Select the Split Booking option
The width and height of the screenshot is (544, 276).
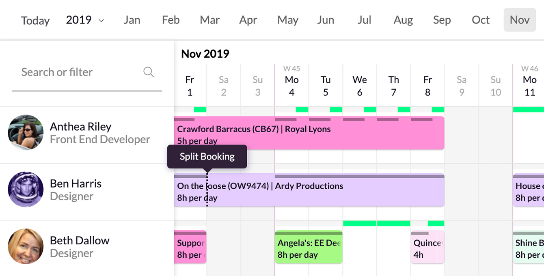pyautogui.click(x=207, y=156)
